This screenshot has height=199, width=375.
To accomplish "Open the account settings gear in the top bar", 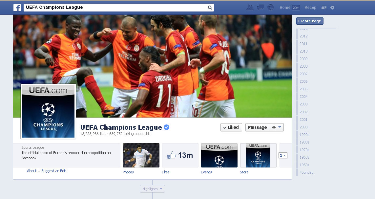I will 332,8.
